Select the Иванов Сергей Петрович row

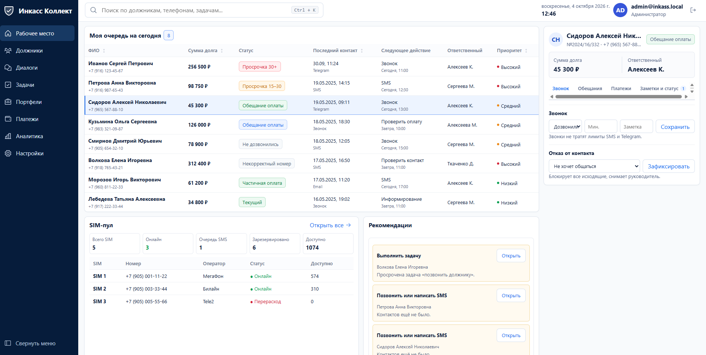pyautogui.click(x=311, y=67)
